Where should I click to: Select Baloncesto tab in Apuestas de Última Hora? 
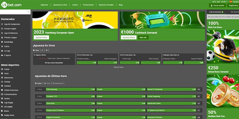(58, 83)
